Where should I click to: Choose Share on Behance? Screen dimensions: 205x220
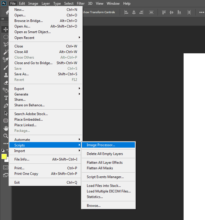click(x=45, y=105)
